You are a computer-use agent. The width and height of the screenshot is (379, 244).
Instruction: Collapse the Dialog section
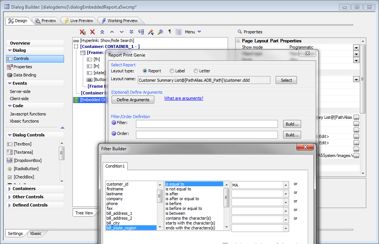pos(10,50)
